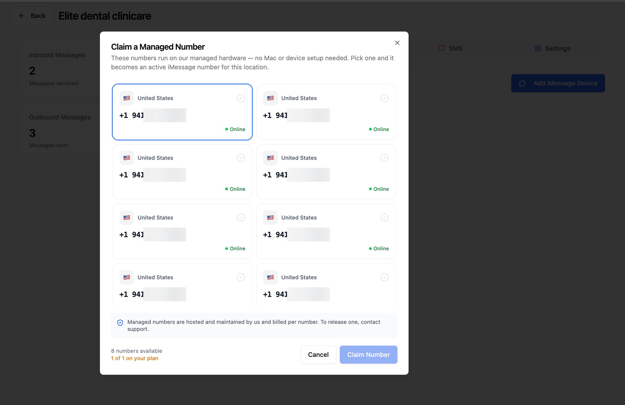This screenshot has width=625, height=405.
Task: Click the Claim Number button
Action: point(368,355)
